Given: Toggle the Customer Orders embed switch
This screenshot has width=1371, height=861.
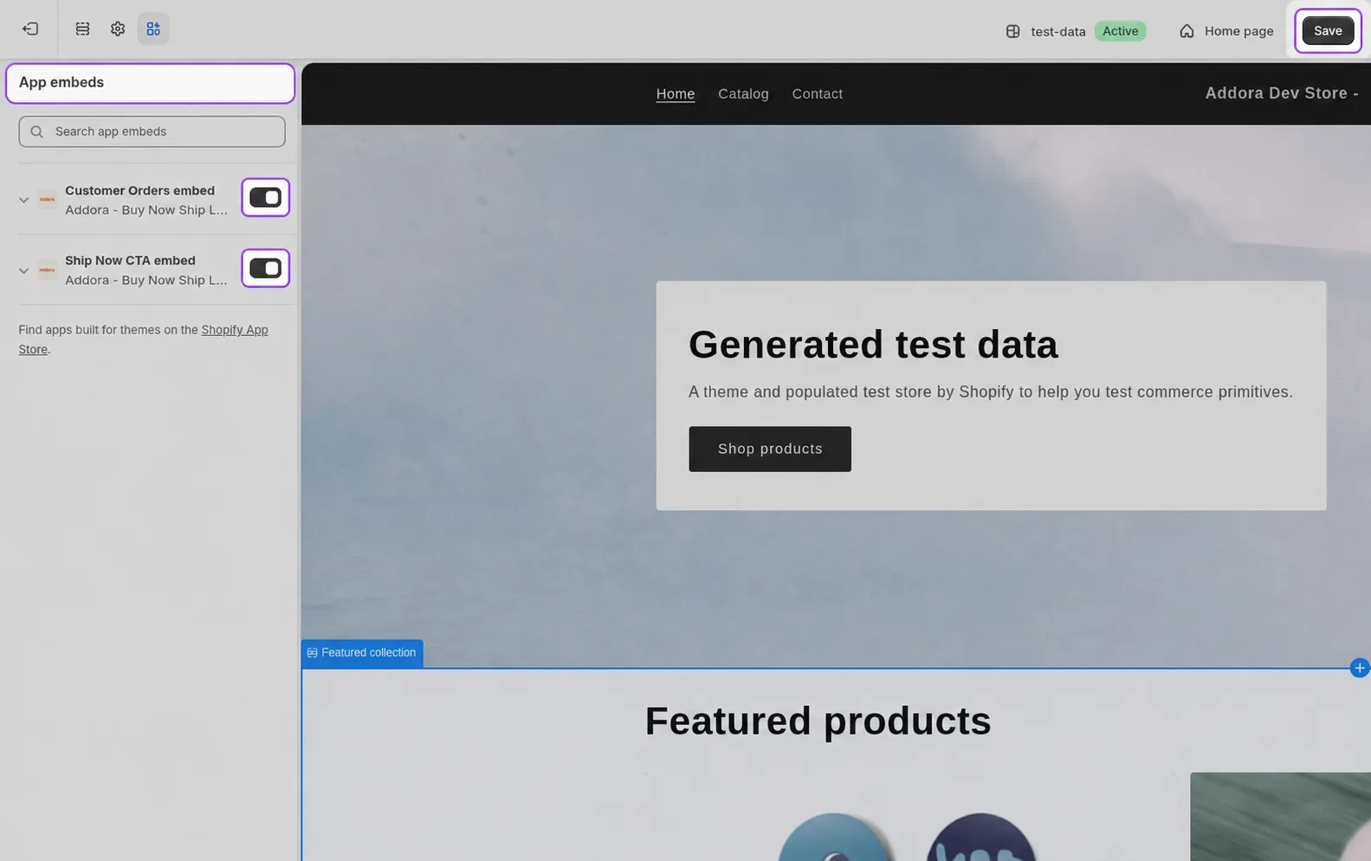Looking at the screenshot, I should click(x=265, y=197).
